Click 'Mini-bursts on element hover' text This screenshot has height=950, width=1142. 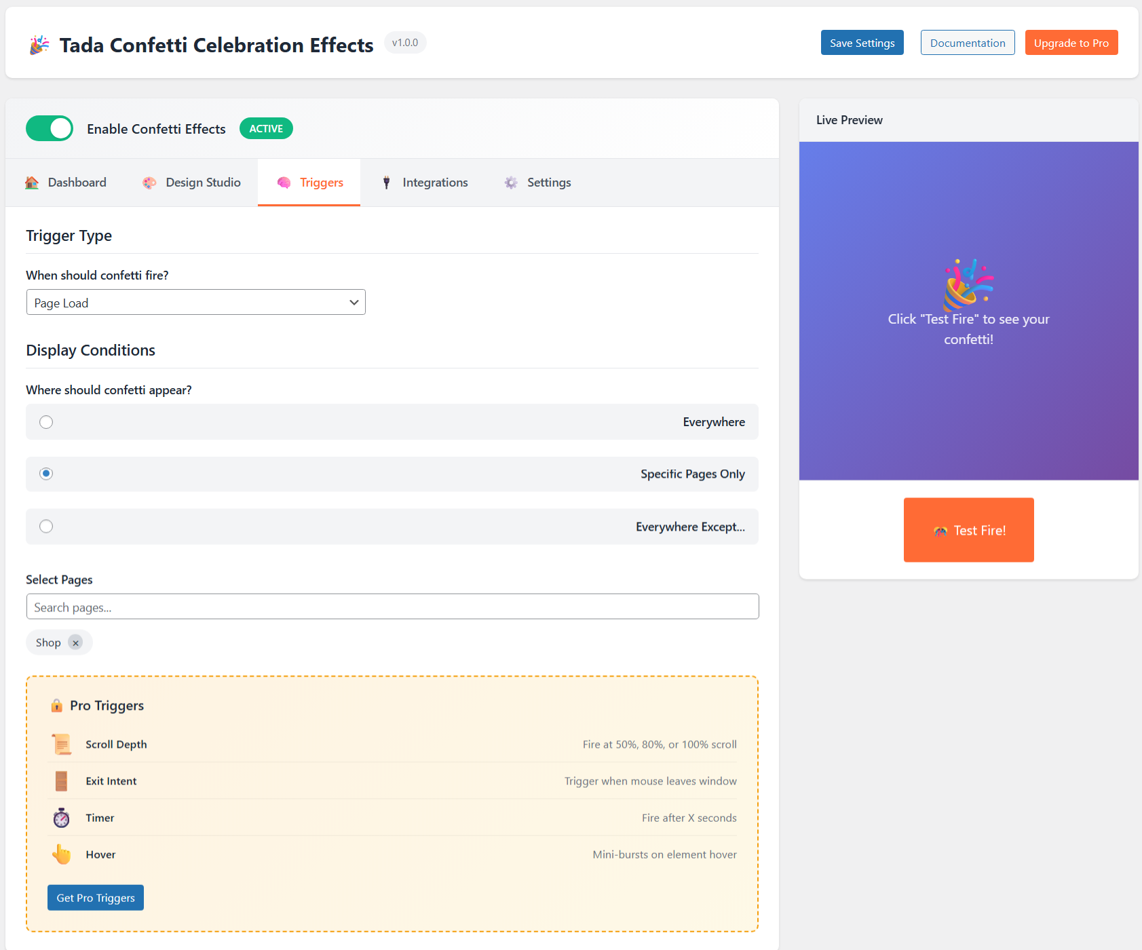(665, 854)
